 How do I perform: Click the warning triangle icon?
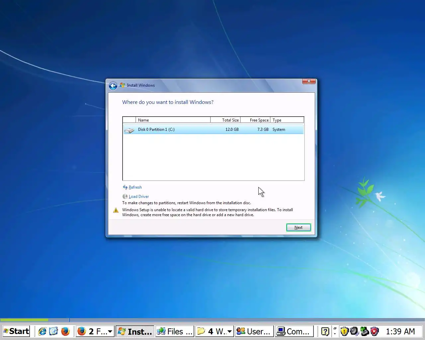click(x=116, y=210)
